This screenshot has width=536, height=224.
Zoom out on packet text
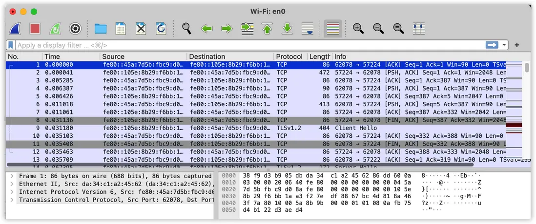(x=378, y=28)
